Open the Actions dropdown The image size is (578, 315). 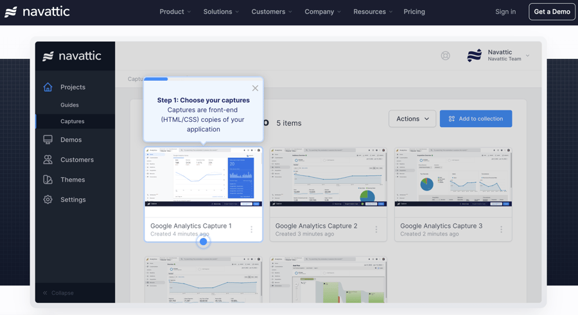412,119
